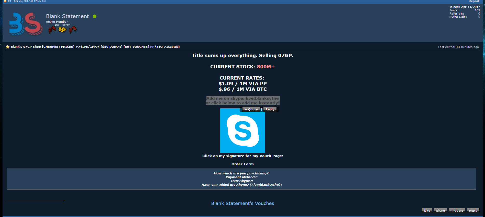Click 'Title sums up everything. Selling 07GP.'
485x217 pixels.
coord(242,56)
